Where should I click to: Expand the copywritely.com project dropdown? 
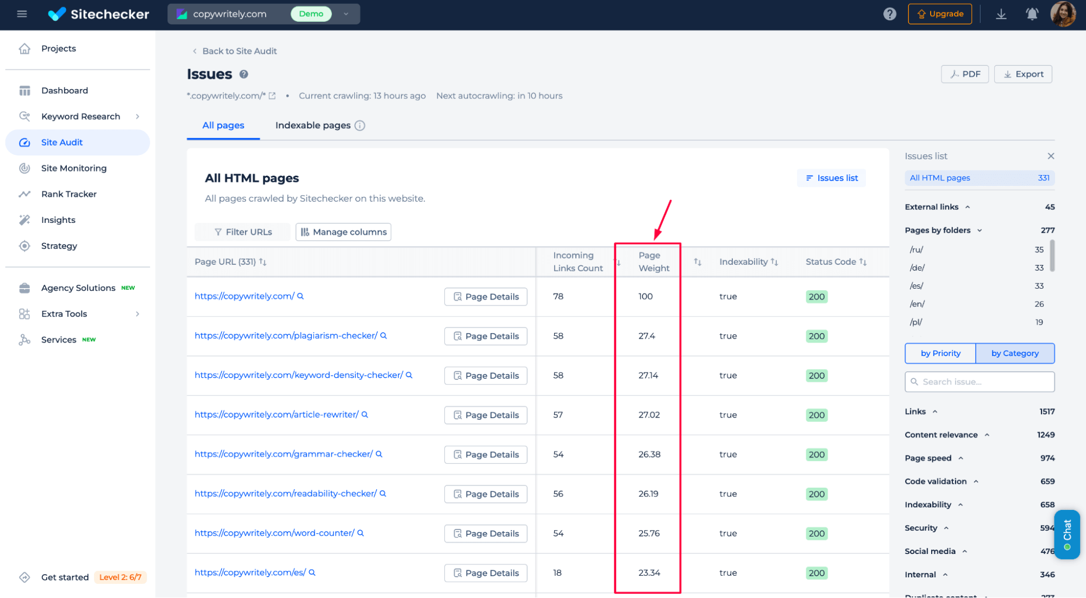click(x=346, y=14)
